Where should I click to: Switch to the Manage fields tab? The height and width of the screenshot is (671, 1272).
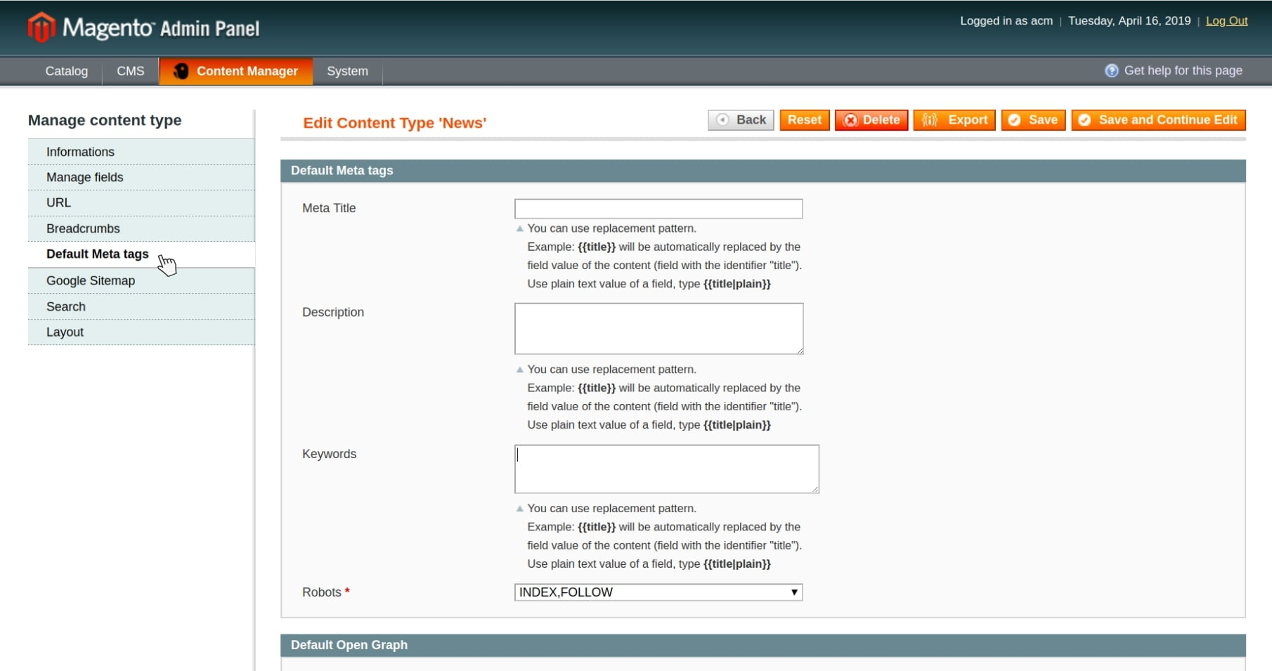tap(85, 177)
